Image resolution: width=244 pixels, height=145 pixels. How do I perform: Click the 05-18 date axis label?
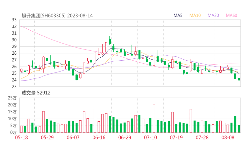pyautogui.click(x=21, y=137)
